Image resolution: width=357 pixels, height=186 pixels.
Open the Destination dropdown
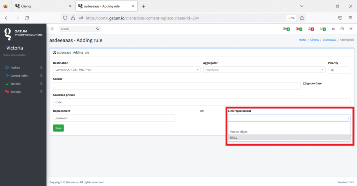[127, 70]
